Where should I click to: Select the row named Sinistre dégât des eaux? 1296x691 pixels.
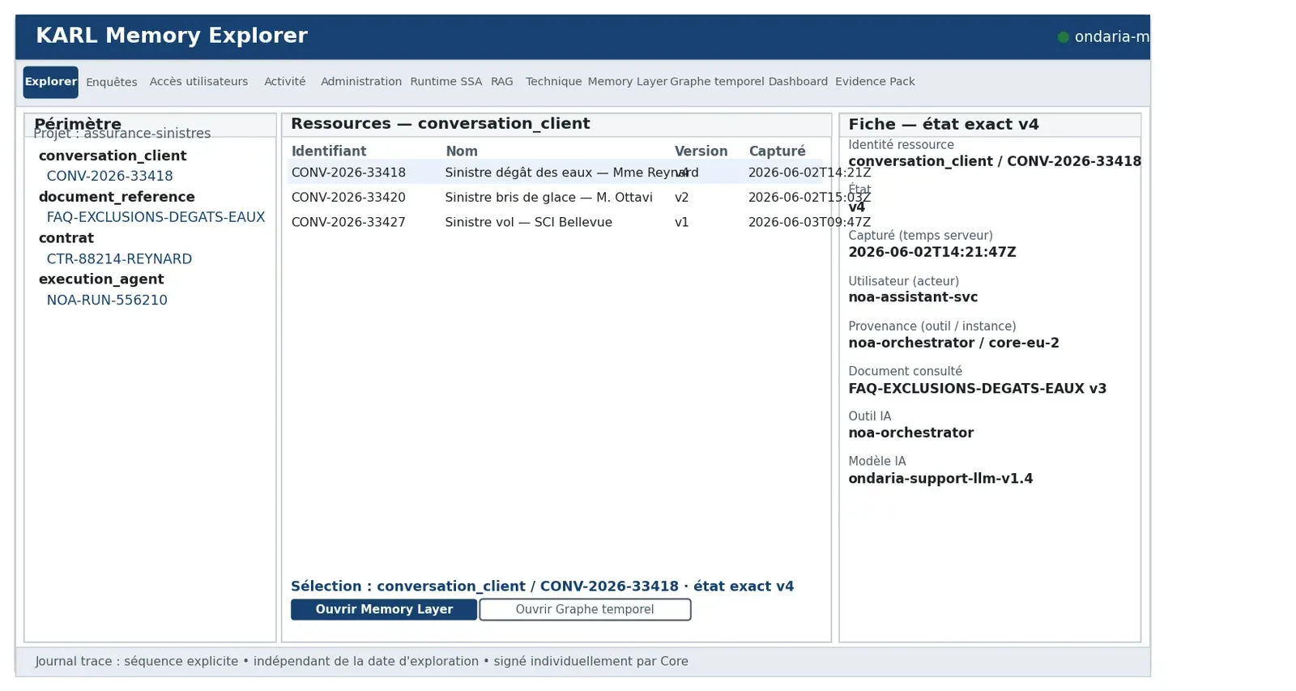click(x=556, y=173)
